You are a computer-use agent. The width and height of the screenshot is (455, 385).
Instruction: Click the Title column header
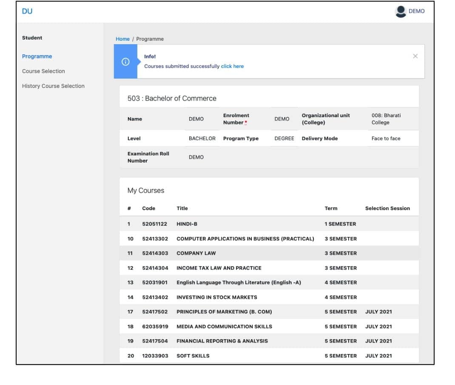coord(182,208)
